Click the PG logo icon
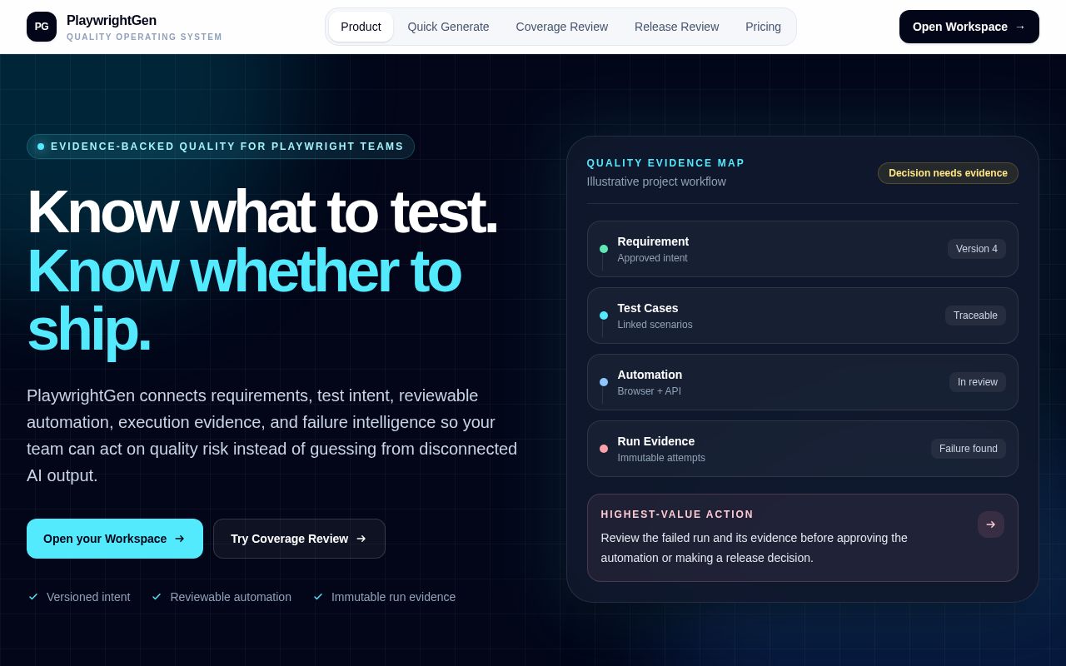Viewport: 1066px width, 666px height. click(x=42, y=27)
